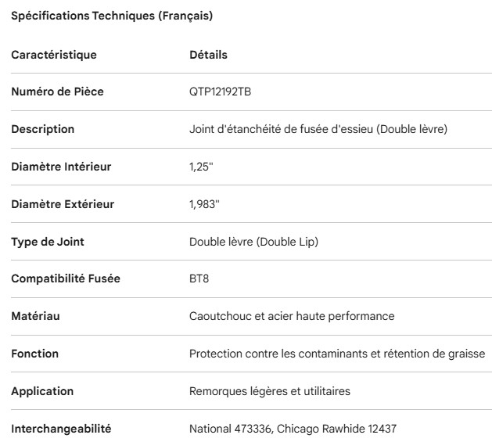
Task: Click the 'Compatibilité Fusée' label
Action: pos(66,278)
